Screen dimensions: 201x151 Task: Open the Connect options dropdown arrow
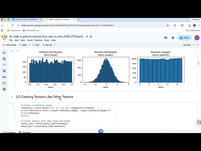tap(193, 45)
